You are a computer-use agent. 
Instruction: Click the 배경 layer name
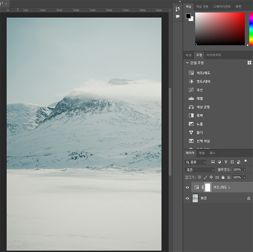(203, 198)
